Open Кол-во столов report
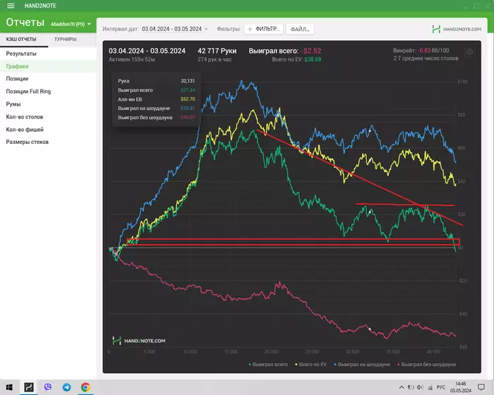Image resolution: width=494 pixels, height=395 pixels. coord(48,117)
